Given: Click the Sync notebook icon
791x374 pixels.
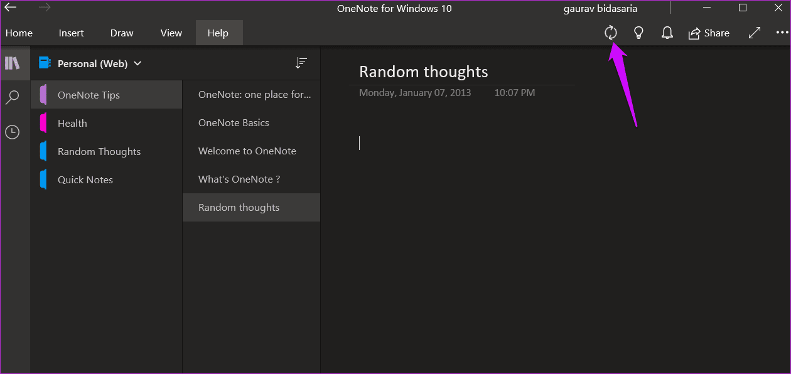Looking at the screenshot, I should [611, 33].
